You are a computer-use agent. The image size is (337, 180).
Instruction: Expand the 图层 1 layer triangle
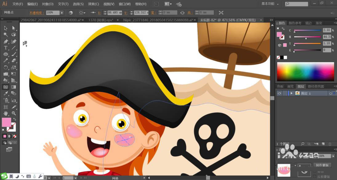(x=291, y=93)
